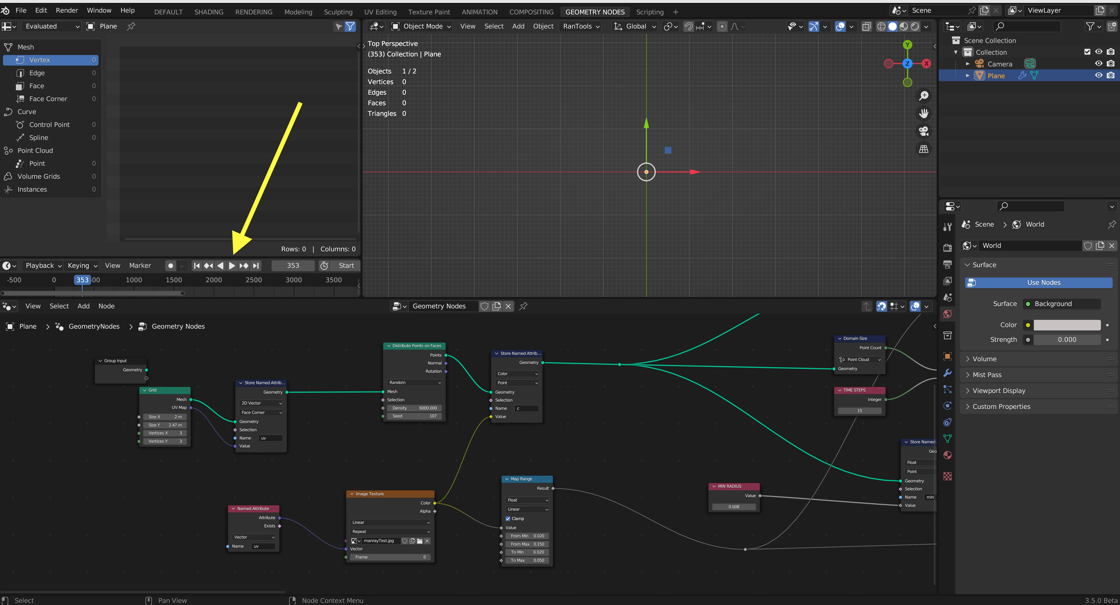Toggle the Clamp checkbox in Map Range
The width and height of the screenshot is (1120, 605).
pyautogui.click(x=508, y=519)
